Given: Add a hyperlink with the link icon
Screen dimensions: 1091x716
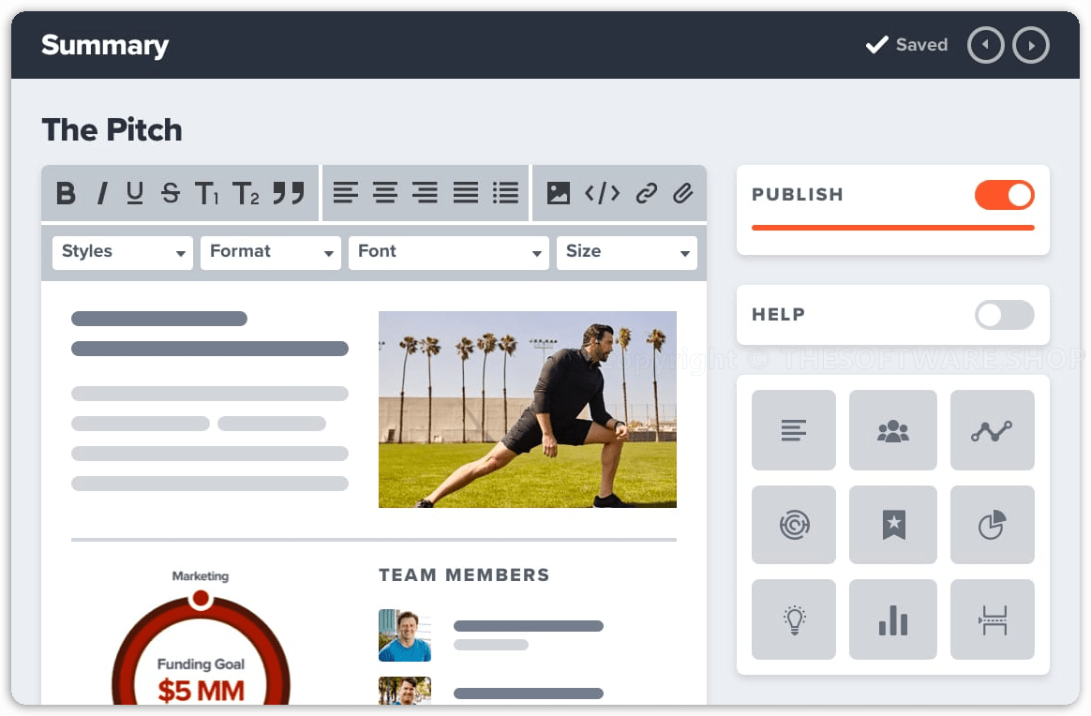Looking at the screenshot, I should (646, 193).
